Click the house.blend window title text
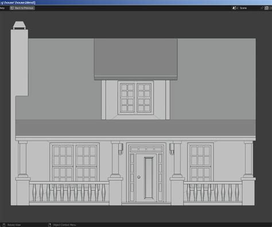This screenshot has width=272, height=227. point(18,2)
